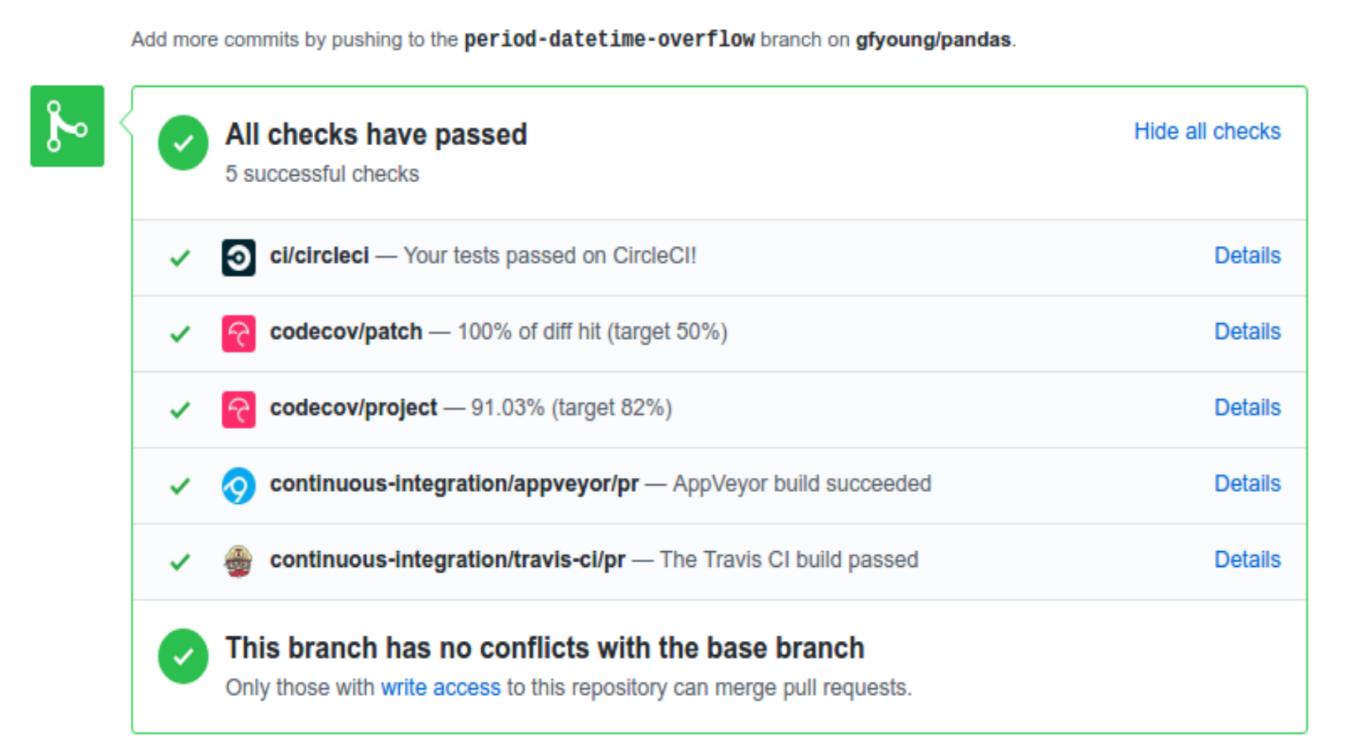View Details for codecov/project check
This screenshot has width=1360, height=749.
1246,408
